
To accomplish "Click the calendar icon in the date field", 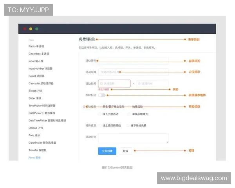I will [x=101, y=83].
